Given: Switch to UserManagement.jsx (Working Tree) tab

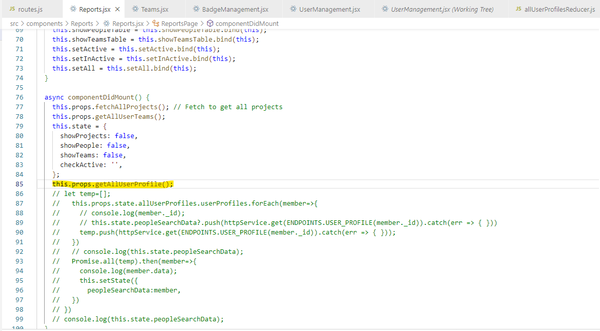Looking at the screenshot, I should tap(442, 9).
